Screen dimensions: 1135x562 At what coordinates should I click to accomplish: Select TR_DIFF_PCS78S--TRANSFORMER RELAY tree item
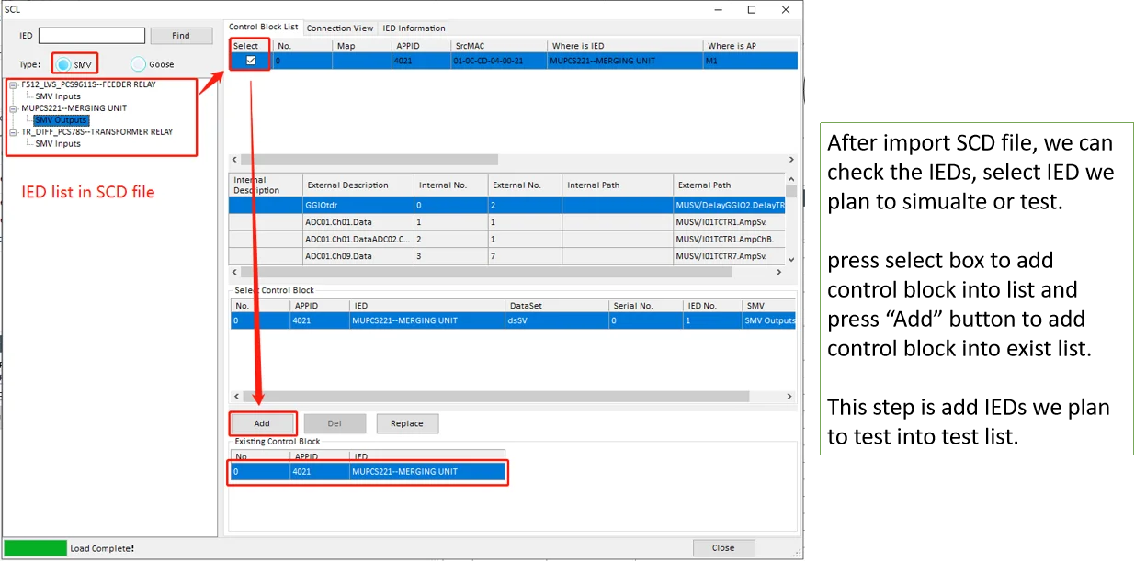tap(96, 132)
